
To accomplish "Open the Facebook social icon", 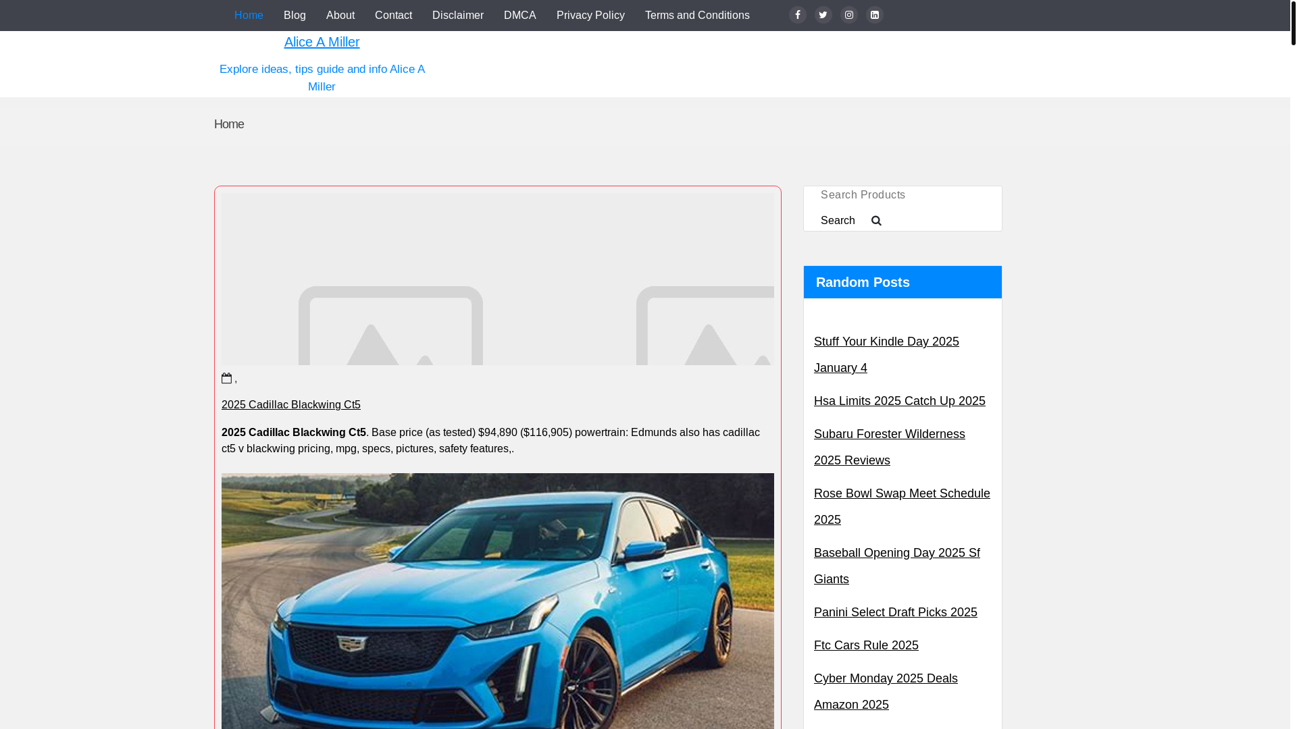I will click(797, 15).
